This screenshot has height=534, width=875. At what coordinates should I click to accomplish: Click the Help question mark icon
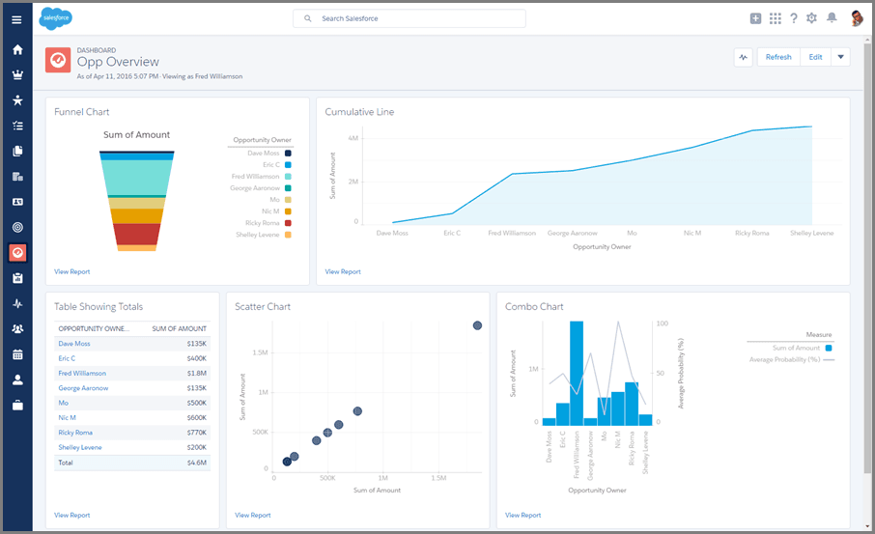pyautogui.click(x=794, y=18)
